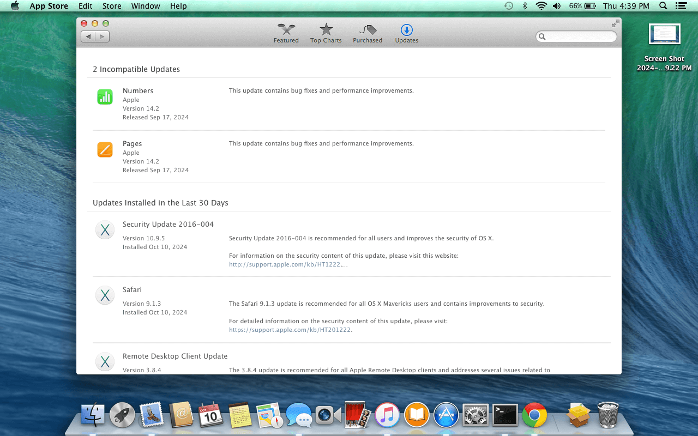This screenshot has height=436, width=698.
Task: Open the Trash in the Dock
Action: [607, 415]
